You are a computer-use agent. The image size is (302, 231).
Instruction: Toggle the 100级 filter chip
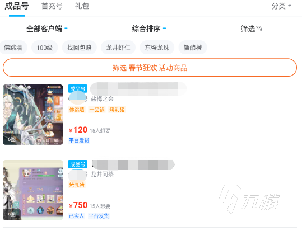coord(44,48)
